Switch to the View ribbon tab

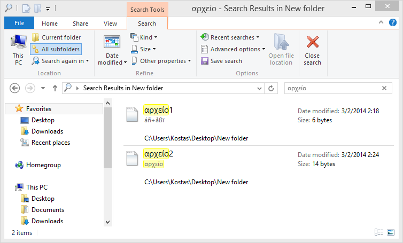(x=110, y=23)
